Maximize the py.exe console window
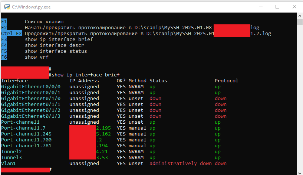The height and width of the screenshot is (175, 303). tap(277, 7)
